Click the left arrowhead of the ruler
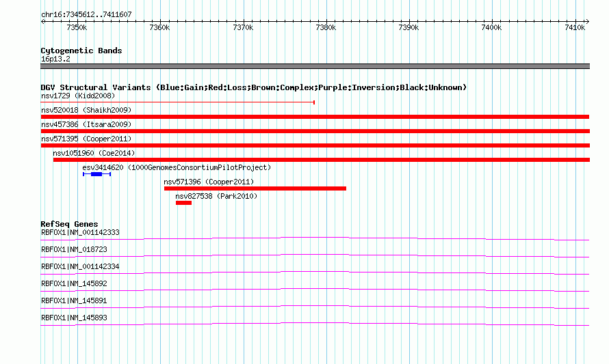Screen dimensions: 609x364 (42, 22)
